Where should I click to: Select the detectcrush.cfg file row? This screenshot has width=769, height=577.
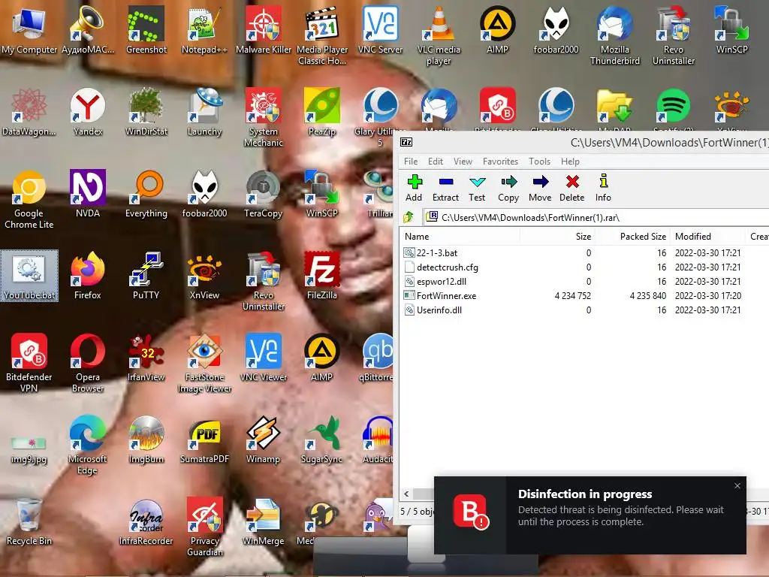point(584,267)
